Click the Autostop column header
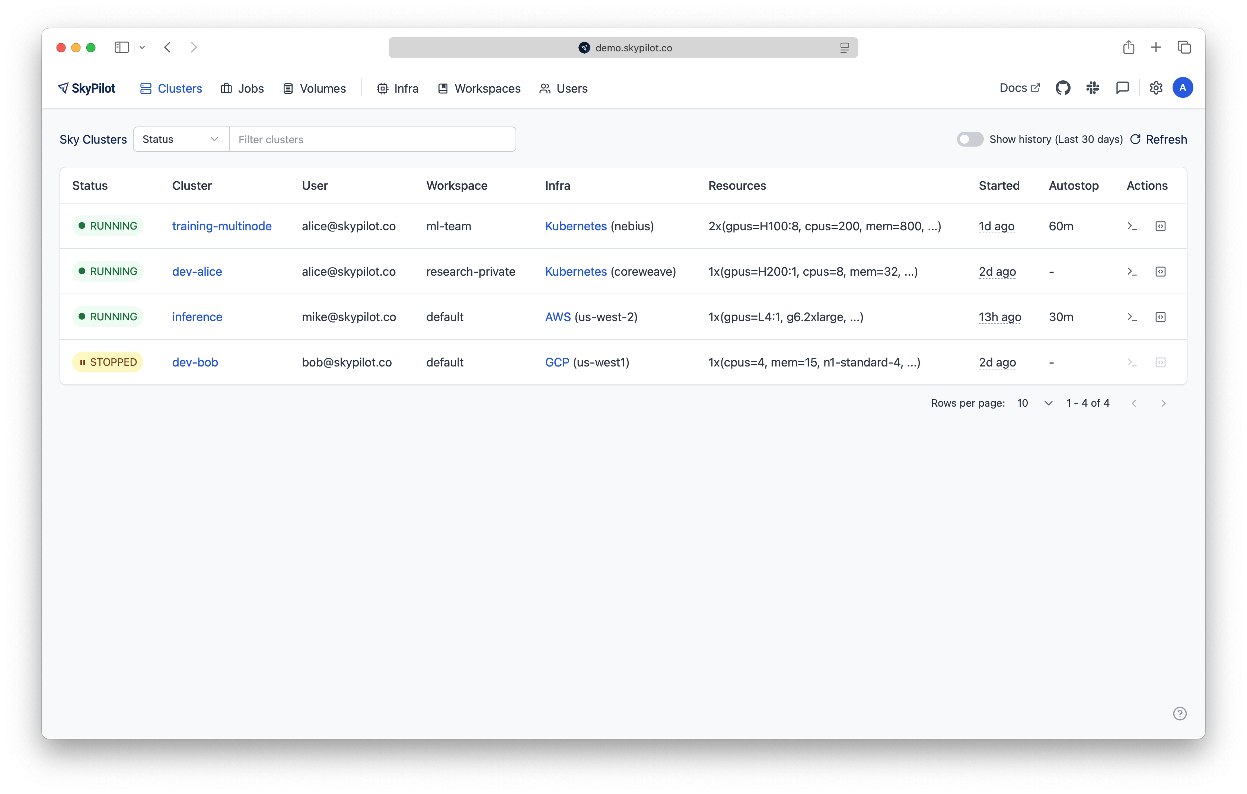This screenshot has width=1247, height=794. point(1074,185)
